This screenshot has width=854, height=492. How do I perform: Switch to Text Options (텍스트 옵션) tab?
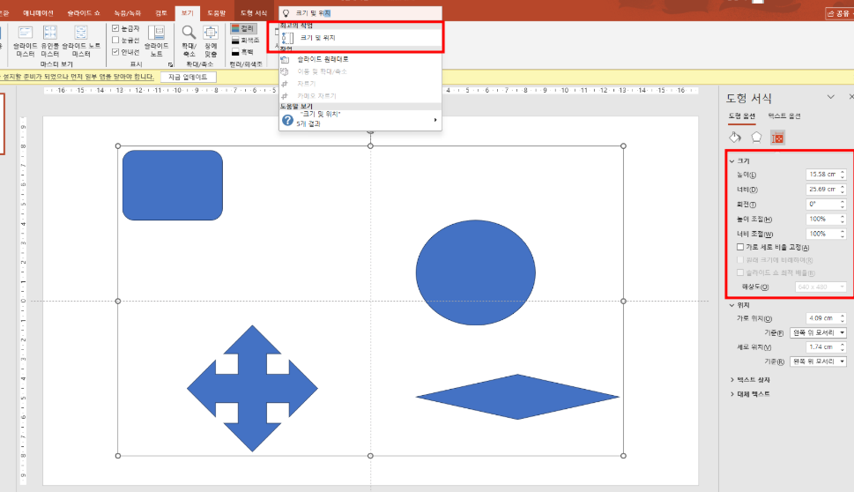[784, 116]
